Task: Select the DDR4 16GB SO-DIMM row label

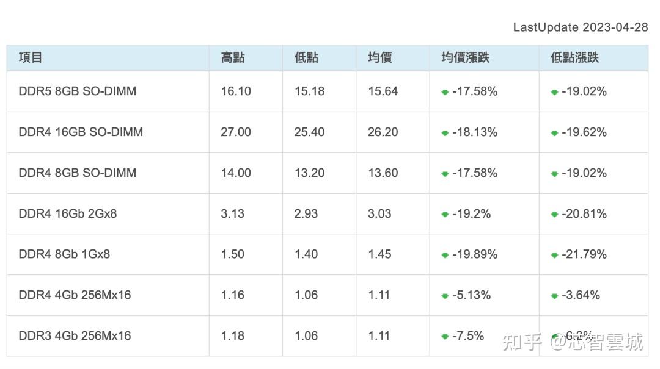Action: click(81, 132)
